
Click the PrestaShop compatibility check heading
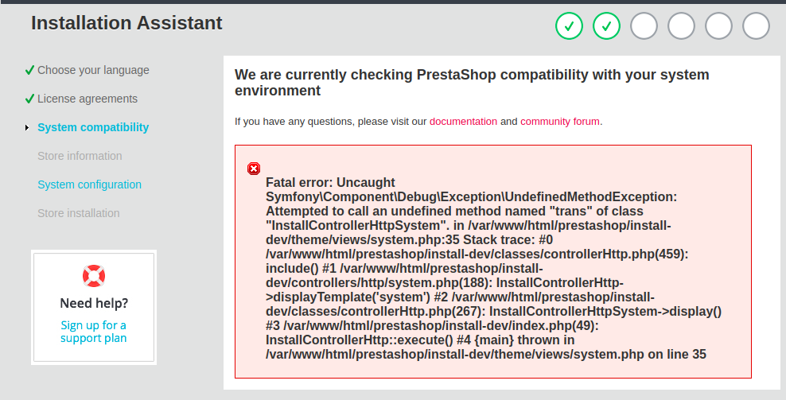[472, 83]
